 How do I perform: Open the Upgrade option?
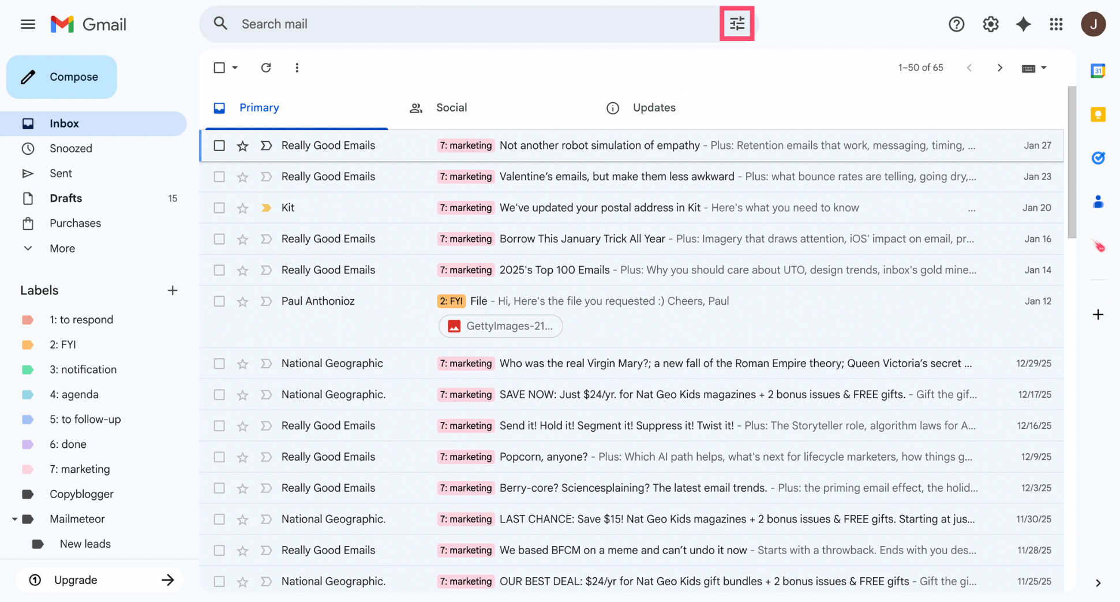pos(76,579)
